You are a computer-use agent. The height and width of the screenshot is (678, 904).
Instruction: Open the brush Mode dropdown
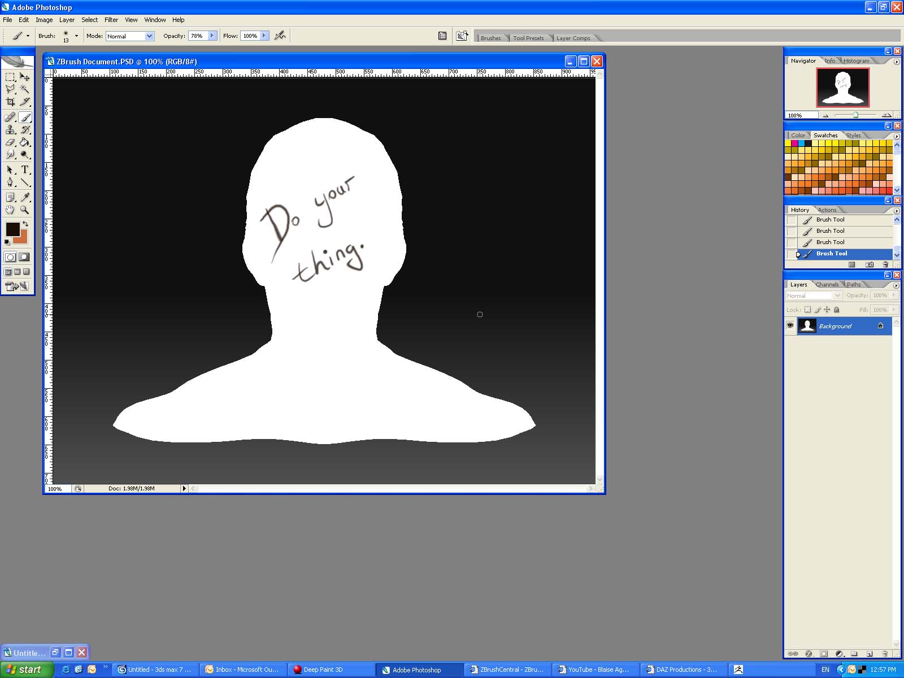point(149,36)
